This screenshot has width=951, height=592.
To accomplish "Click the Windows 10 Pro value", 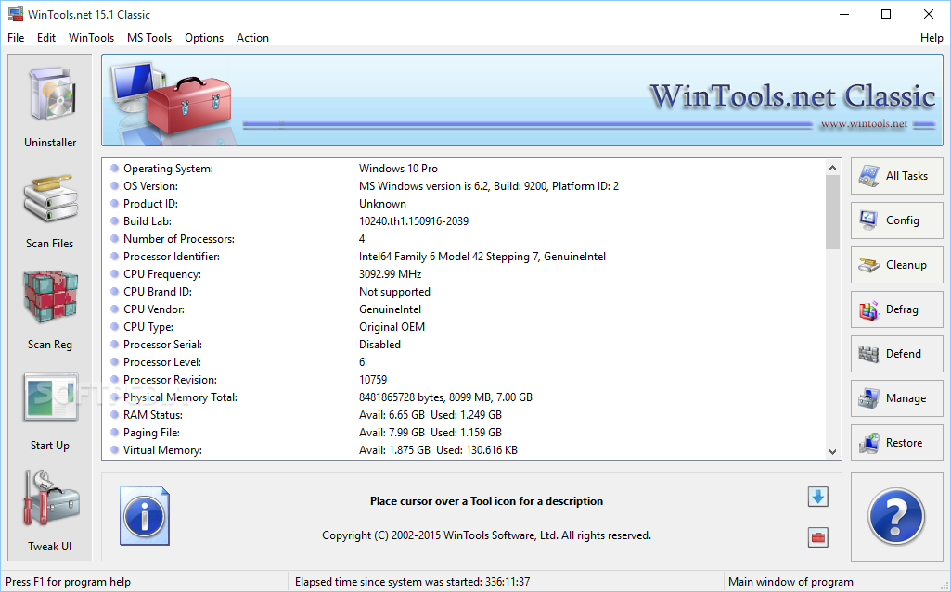I will [x=398, y=169].
